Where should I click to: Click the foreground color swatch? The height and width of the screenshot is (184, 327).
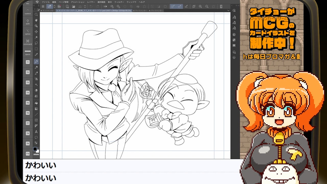tap(35, 149)
